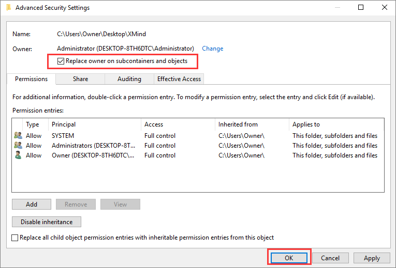Toggle Replace owner on subcontainers and objects
The width and height of the screenshot is (396, 268).
coord(61,61)
